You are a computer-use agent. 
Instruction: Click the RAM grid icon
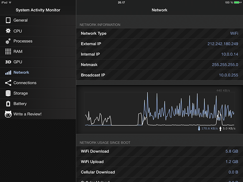[x=8, y=52]
